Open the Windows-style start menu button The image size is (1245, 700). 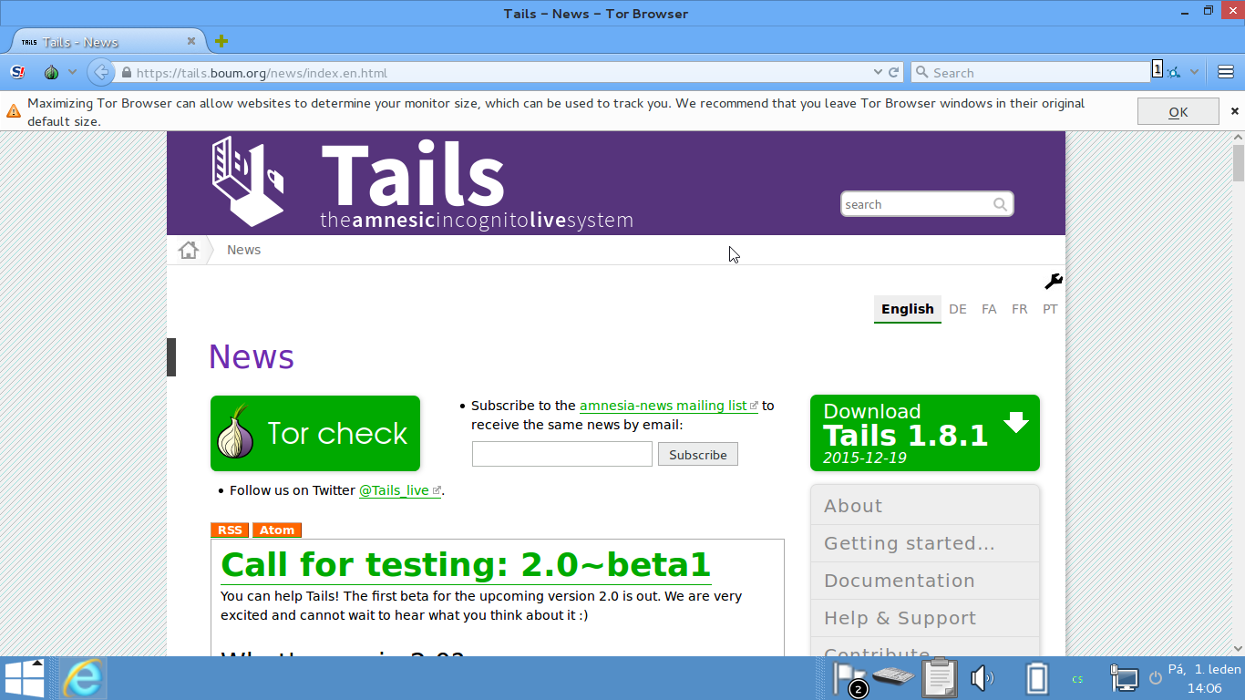25,678
